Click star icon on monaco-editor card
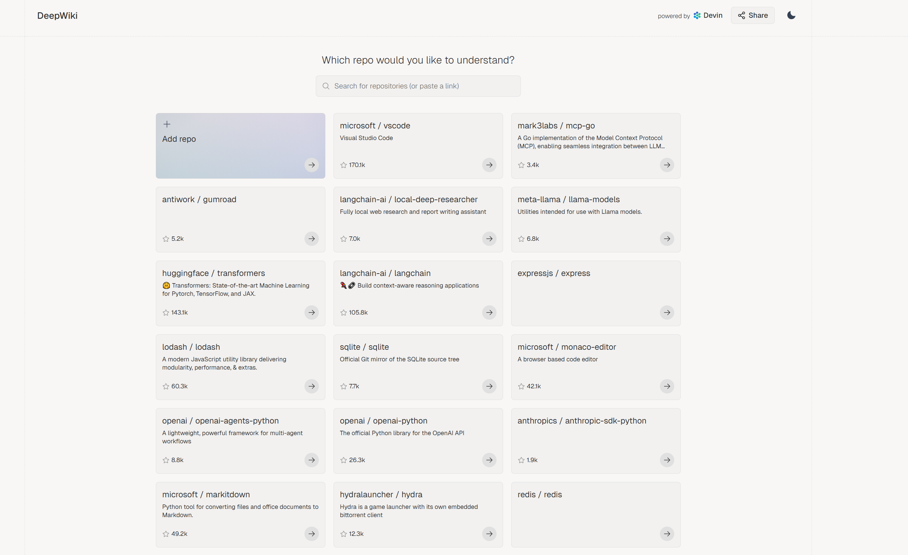 pyautogui.click(x=521, y=386)
